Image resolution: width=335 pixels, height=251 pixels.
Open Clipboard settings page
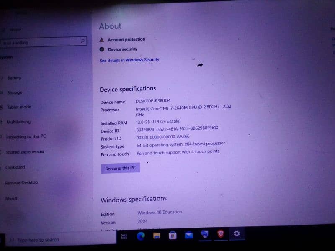click(15, 167)
